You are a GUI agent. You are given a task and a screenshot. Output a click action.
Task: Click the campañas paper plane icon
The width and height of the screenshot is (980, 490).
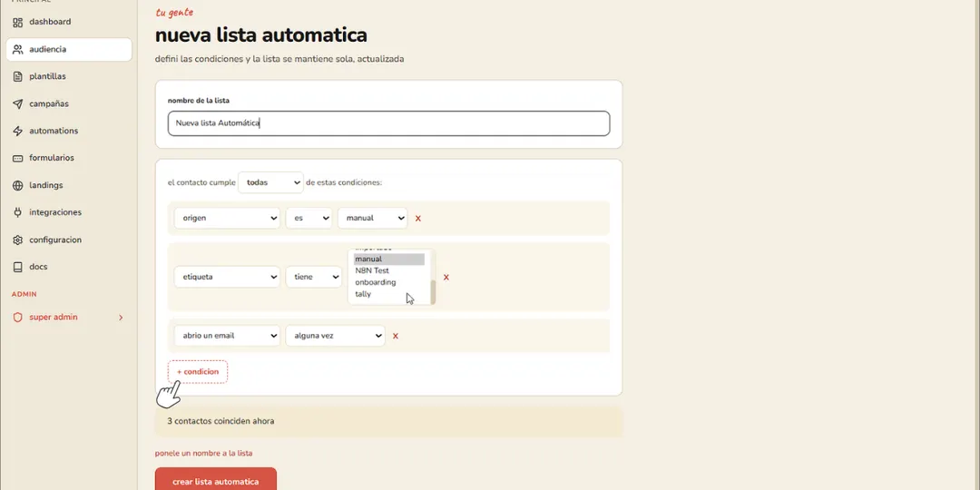click(17, 103)
